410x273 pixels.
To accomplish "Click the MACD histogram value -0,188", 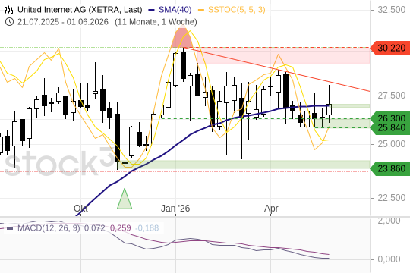I will [147, 228].
